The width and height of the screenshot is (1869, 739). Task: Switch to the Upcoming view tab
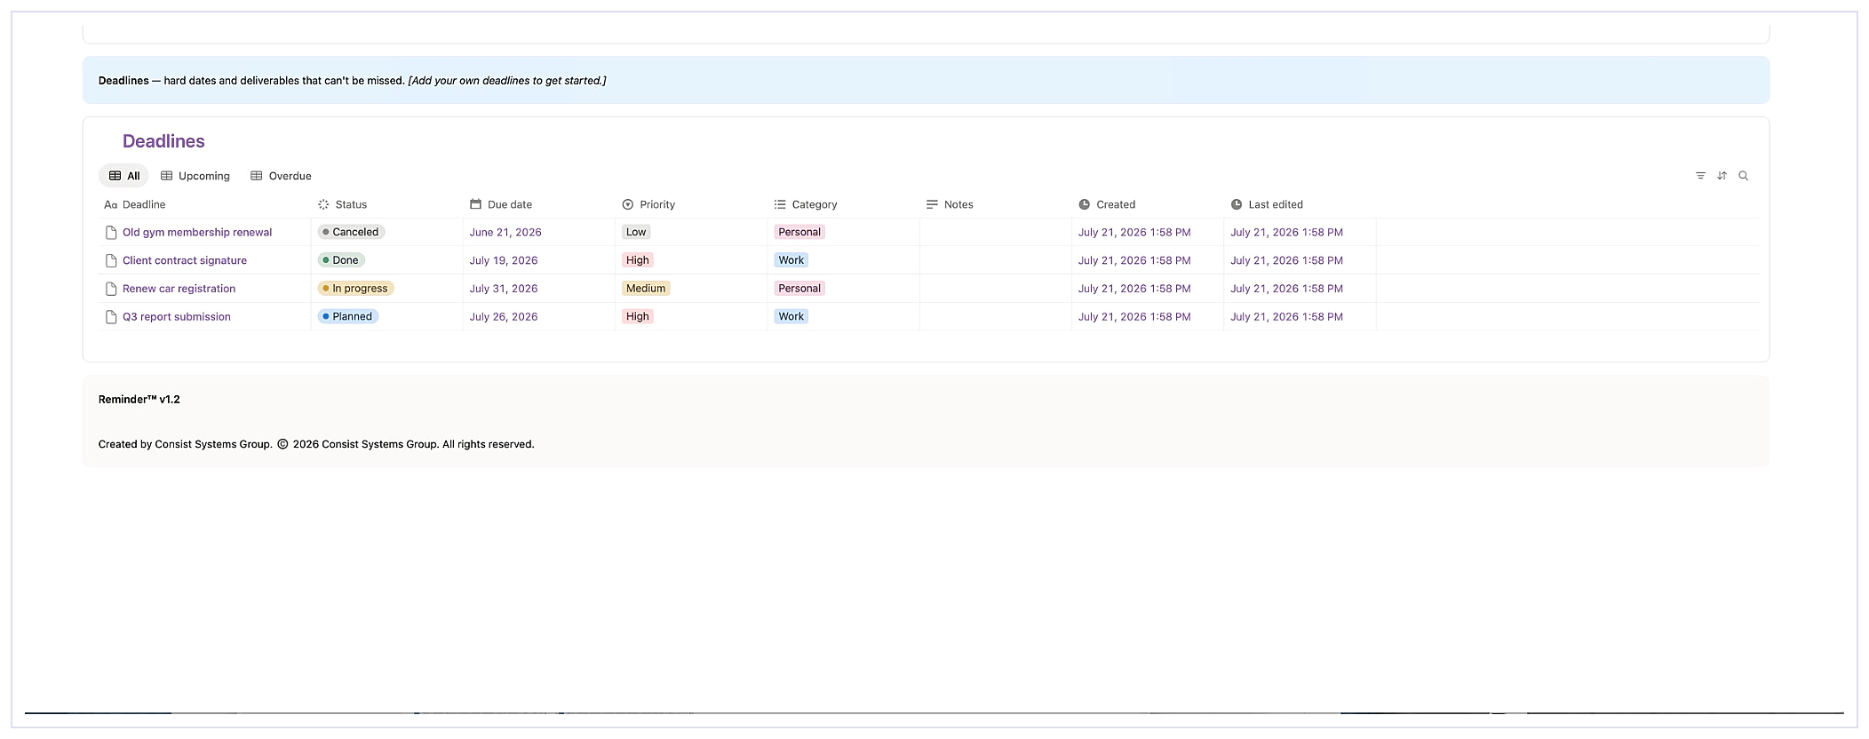(195, 176)
